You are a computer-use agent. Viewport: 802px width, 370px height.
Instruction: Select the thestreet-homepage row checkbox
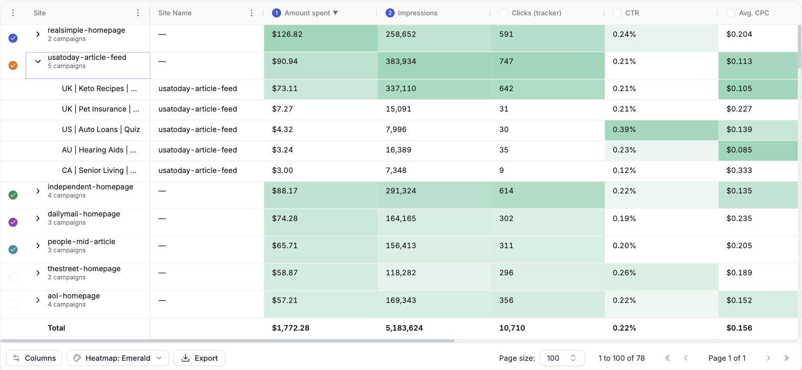tap(13, 277)
